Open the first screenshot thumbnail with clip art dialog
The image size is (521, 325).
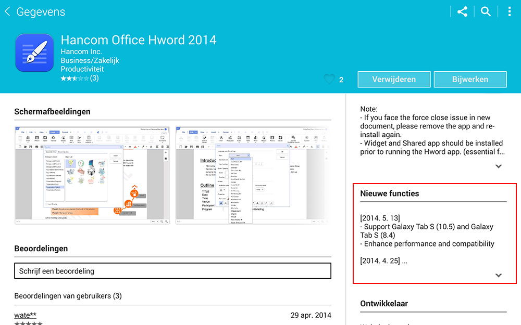(92, 175)
